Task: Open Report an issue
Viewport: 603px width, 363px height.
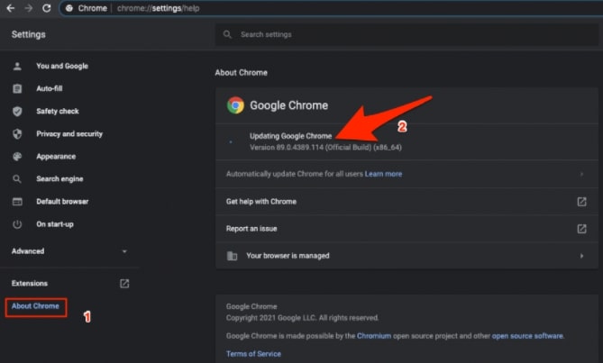Action: click(x=407, y=229)
